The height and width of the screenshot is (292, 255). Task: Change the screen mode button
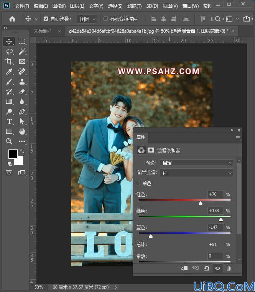[22, 173]
